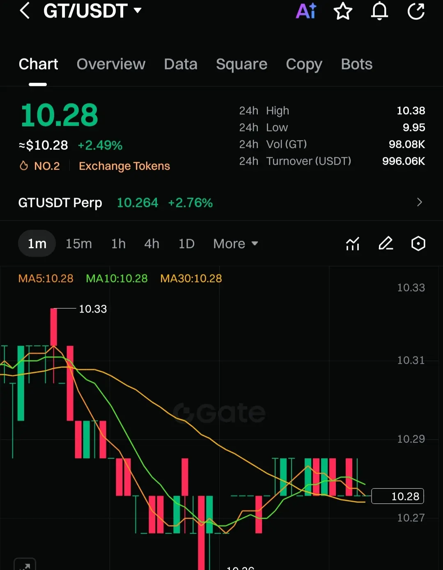The height and width of the screenshot is (570, 443).
Task: Tap the Perp price 10.264
Action: 138,202
